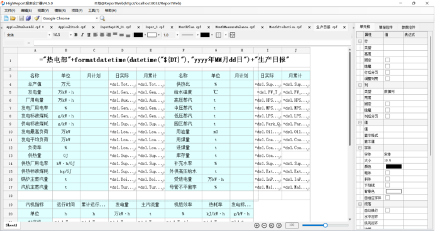This screenshot has height=231, width=435.
Task: Click the save all icon
Action: click(28, 18)
